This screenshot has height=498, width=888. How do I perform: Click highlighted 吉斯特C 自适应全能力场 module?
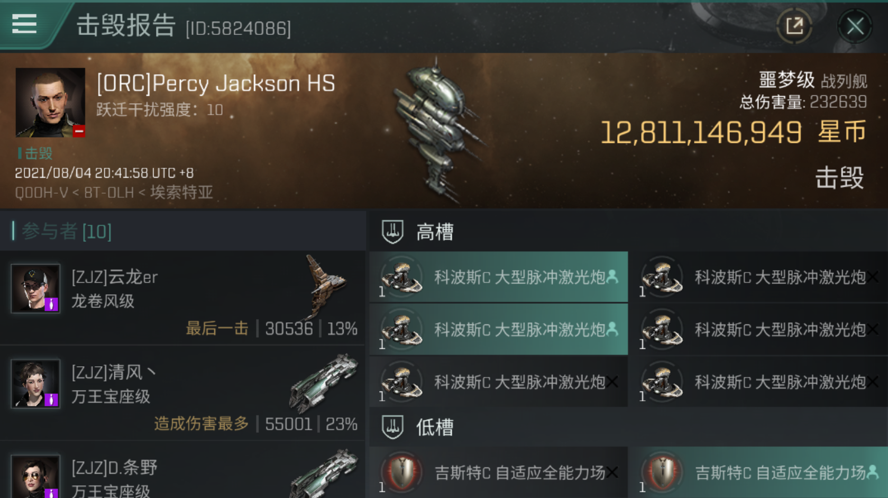click(x=759, y=472)
